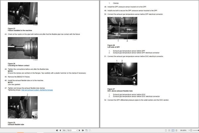Select continuous facing scroll view
The image size is (199, 133).
[x=176, y=130]
